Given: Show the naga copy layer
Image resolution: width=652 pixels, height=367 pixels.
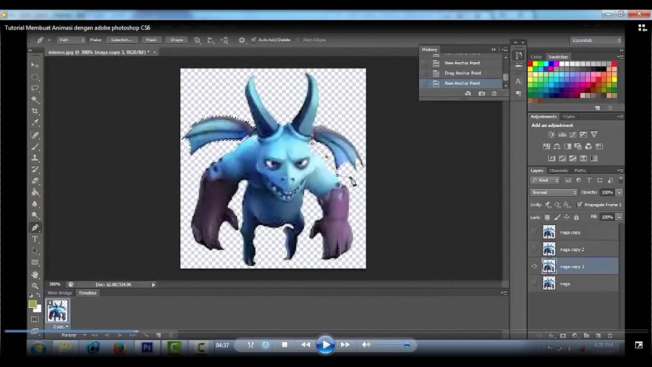Looking at the screenshot, I should pos(534,232).
